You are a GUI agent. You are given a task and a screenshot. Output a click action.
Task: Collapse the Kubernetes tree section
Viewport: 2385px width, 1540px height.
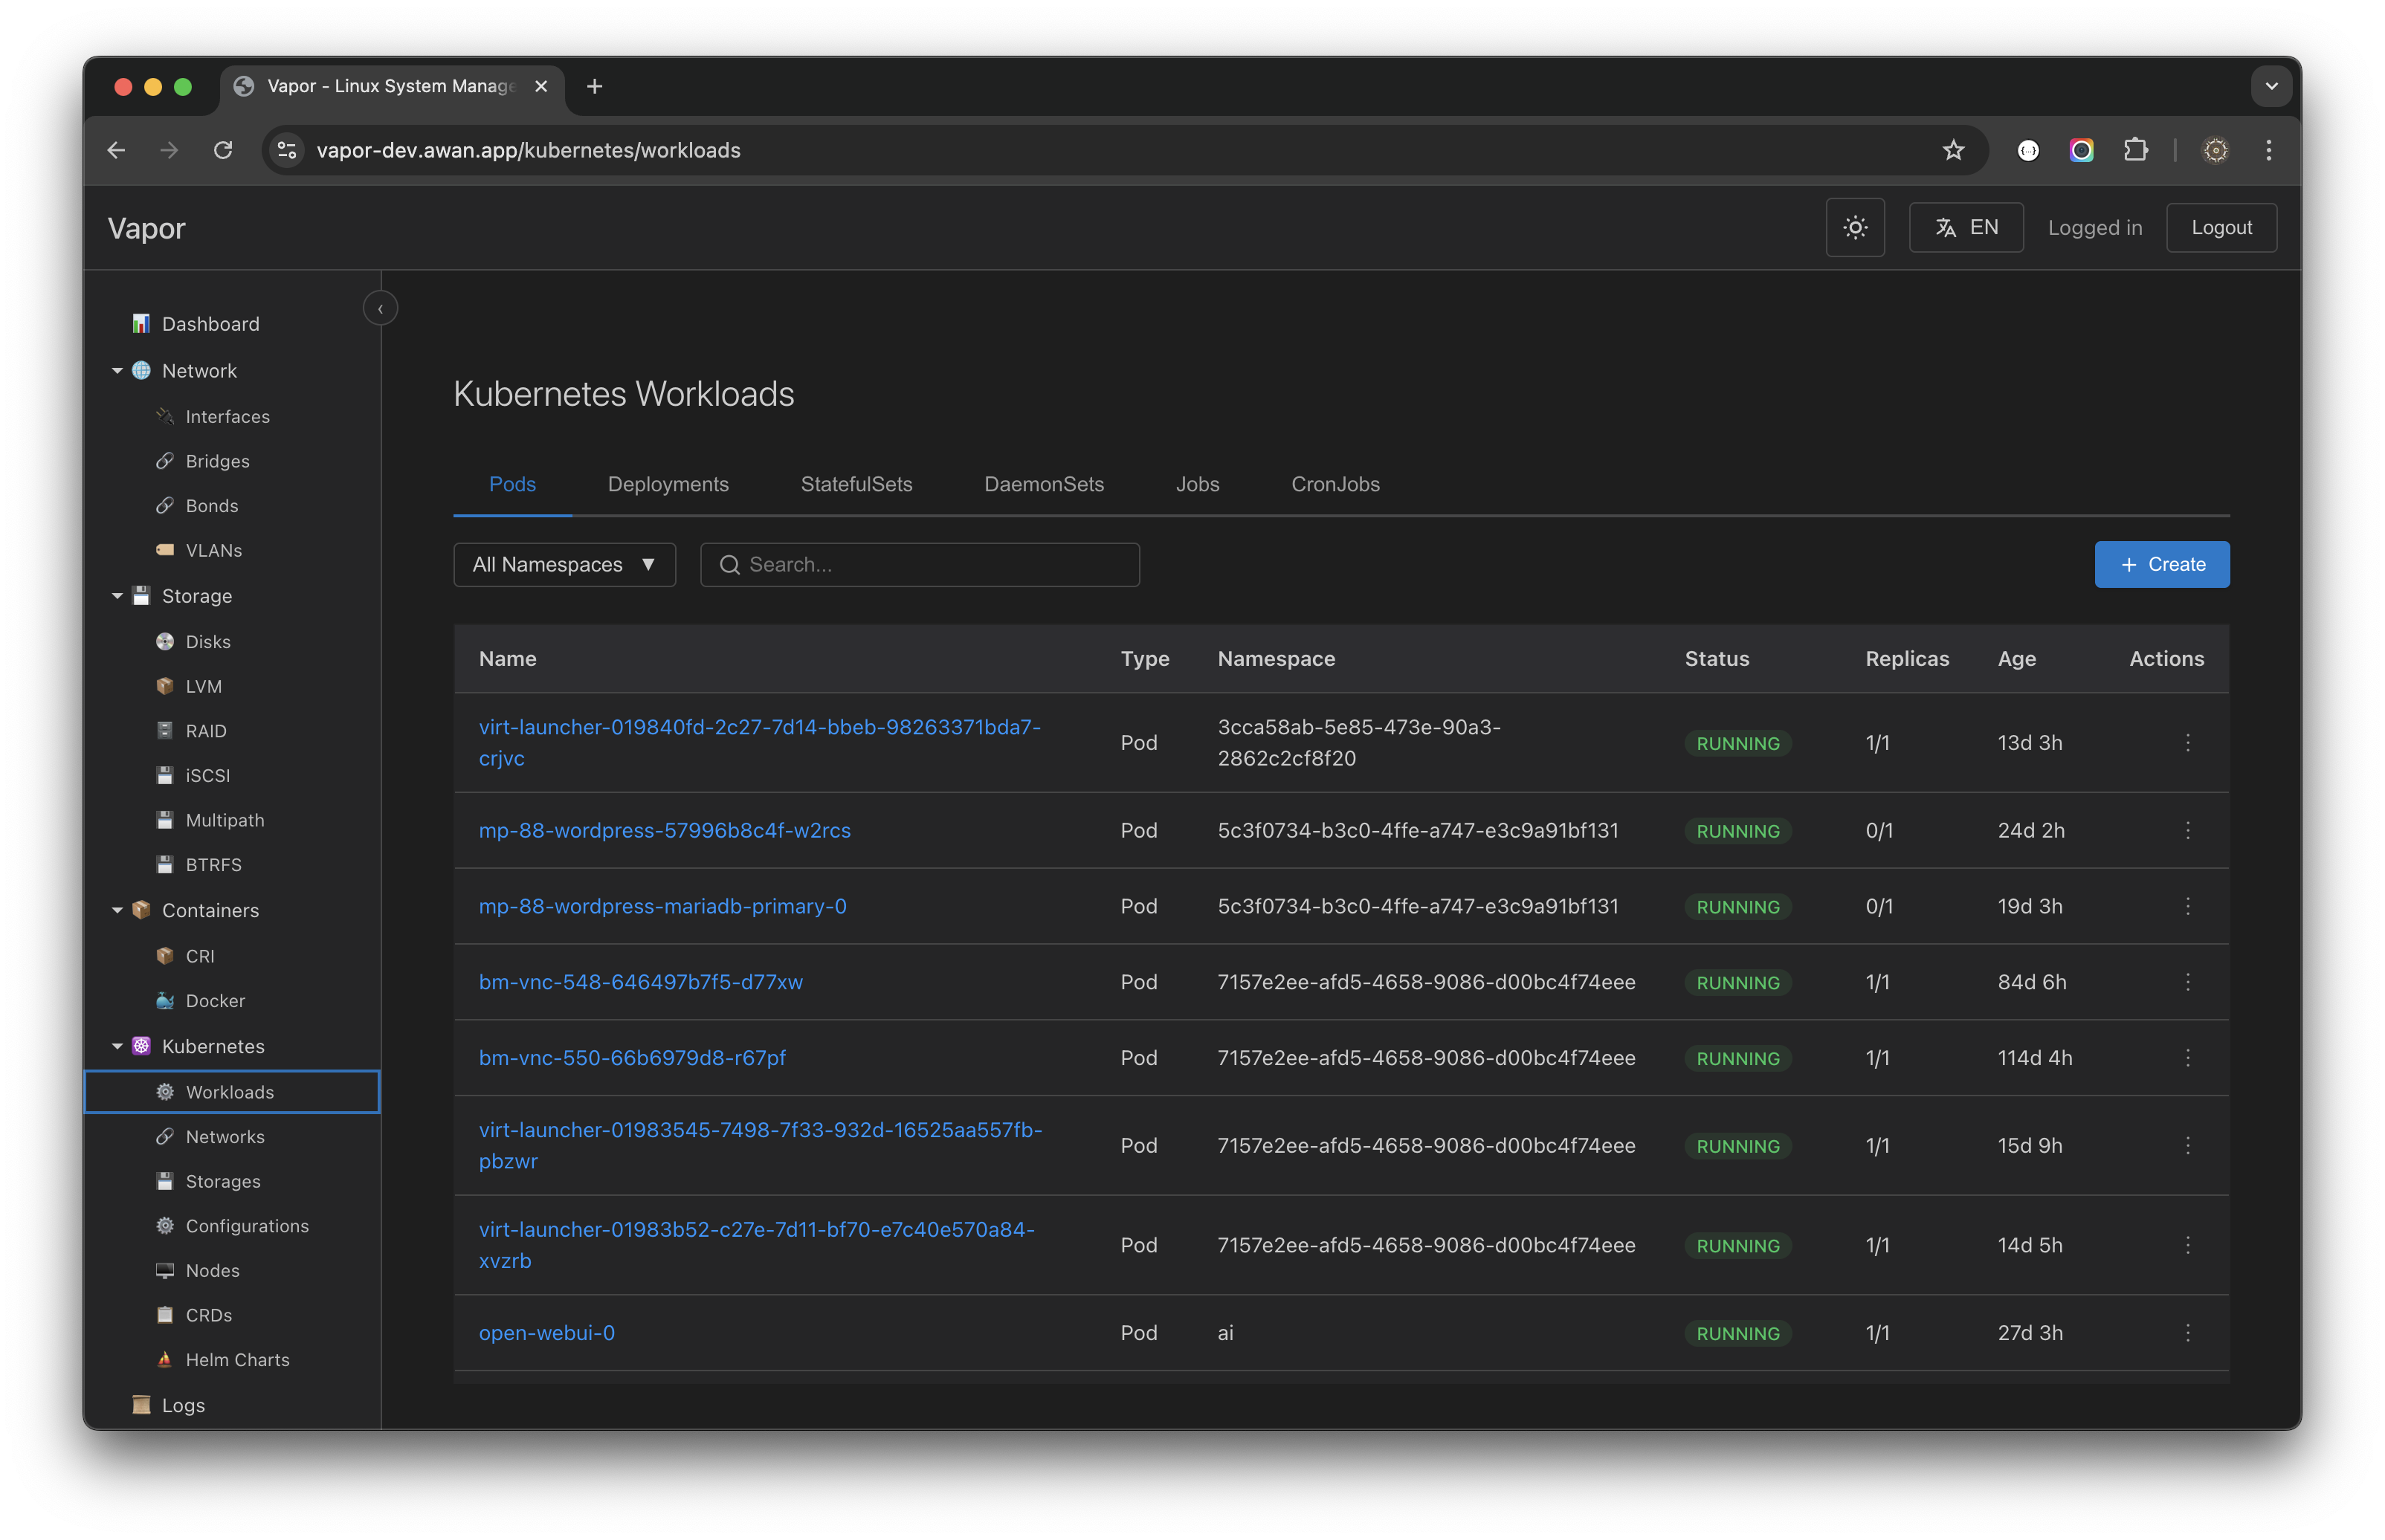coord(117,1046)
